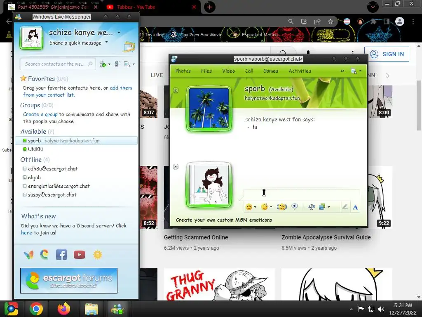
Task: Open the escargot forums banner
Action: pyautogui.click(x=69, y=281)
